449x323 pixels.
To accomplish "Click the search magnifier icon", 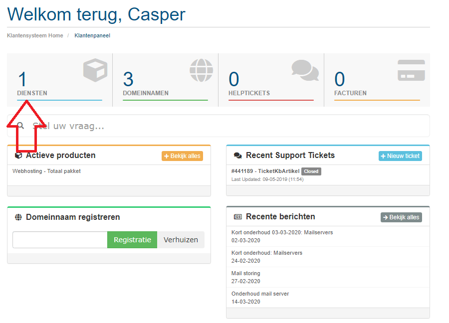I will [x=20, y=126].
